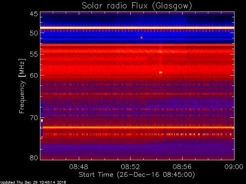Click the 08:52 time axis label

(130, 167)
